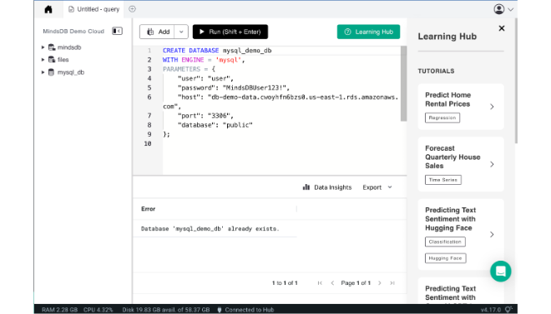Close the Learning Hub panel

click(502, 28)
